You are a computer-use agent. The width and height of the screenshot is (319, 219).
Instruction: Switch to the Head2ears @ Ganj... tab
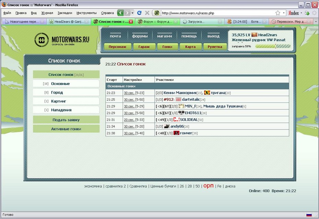coord(69,22)
